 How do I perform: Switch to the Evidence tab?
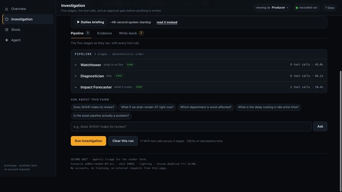pyautogui.click(x=104, y=33)
